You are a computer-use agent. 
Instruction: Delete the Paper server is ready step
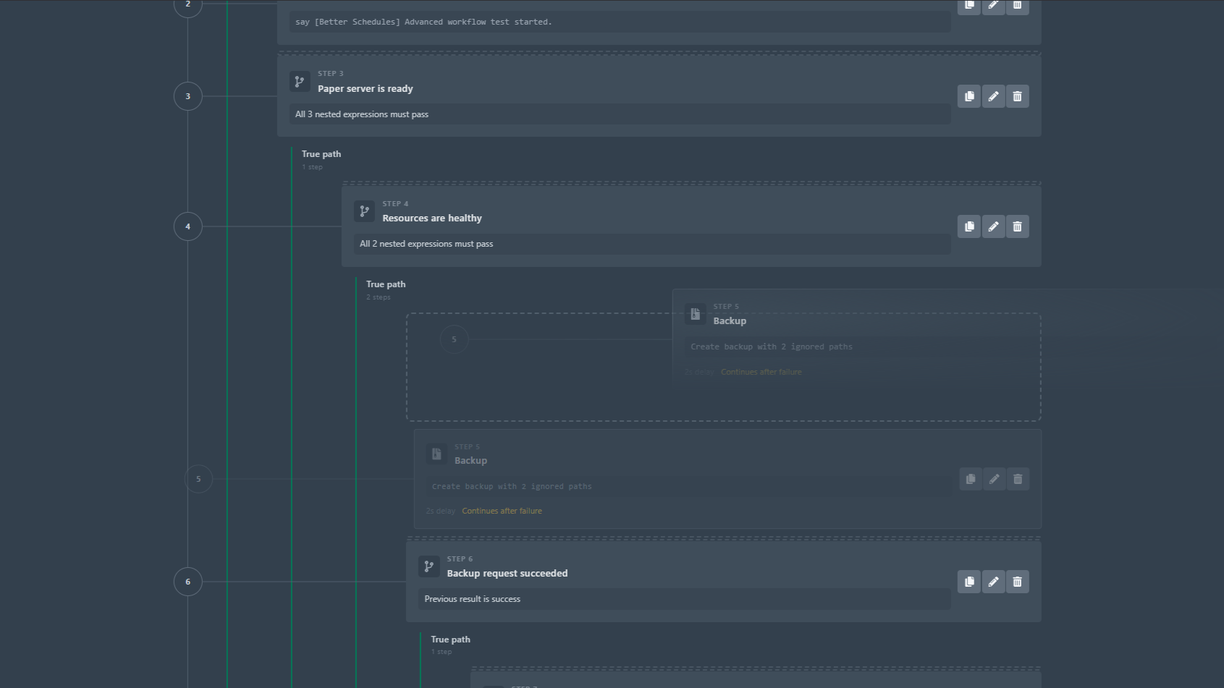pyautogui.click(x=1017, y=96)
